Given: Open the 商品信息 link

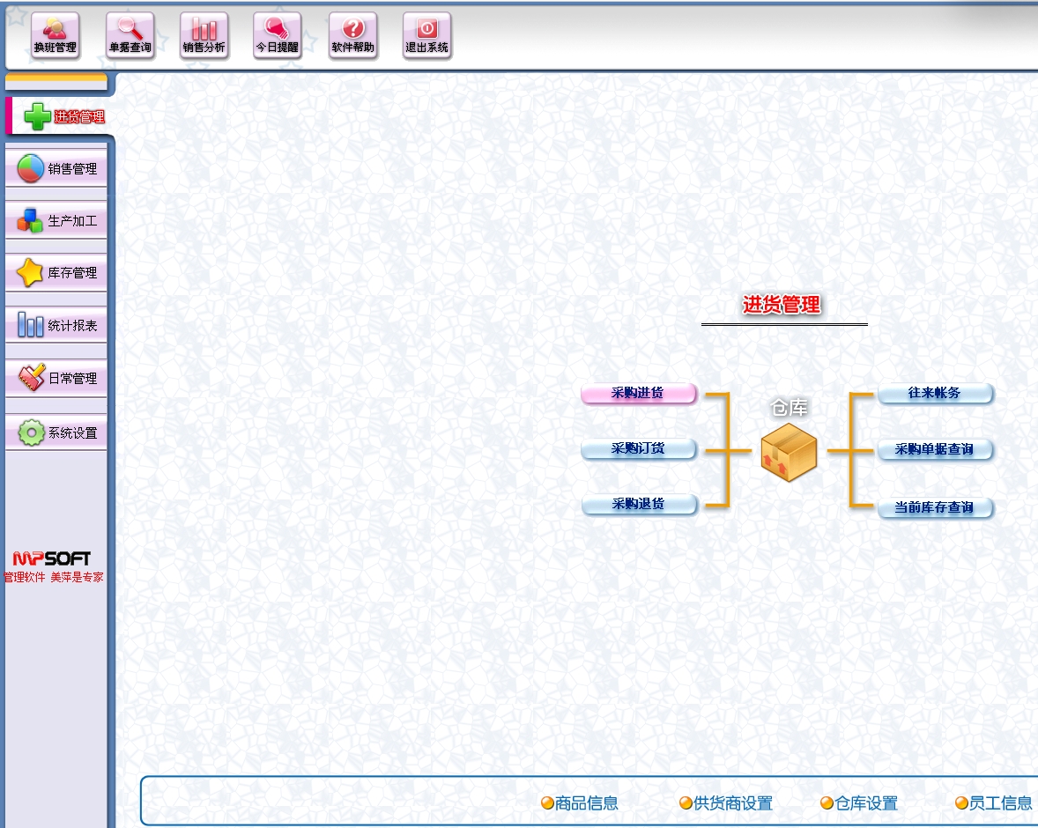Looking at the screenshot, I should click(580, 803).
